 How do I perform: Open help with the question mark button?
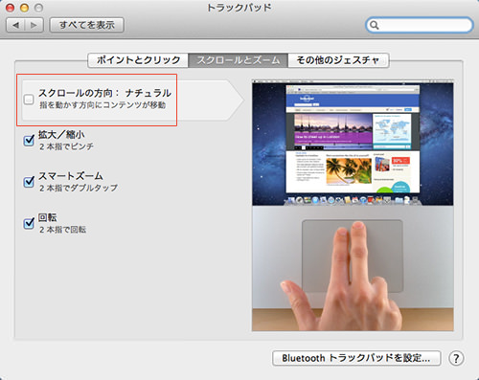point(456,358)
